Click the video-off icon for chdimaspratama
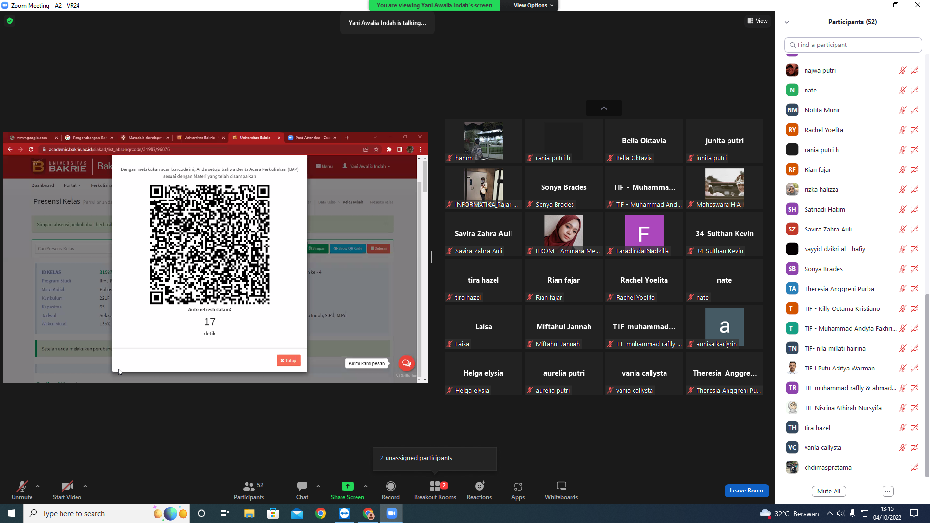930x523 pixels. tap(914, 467)
